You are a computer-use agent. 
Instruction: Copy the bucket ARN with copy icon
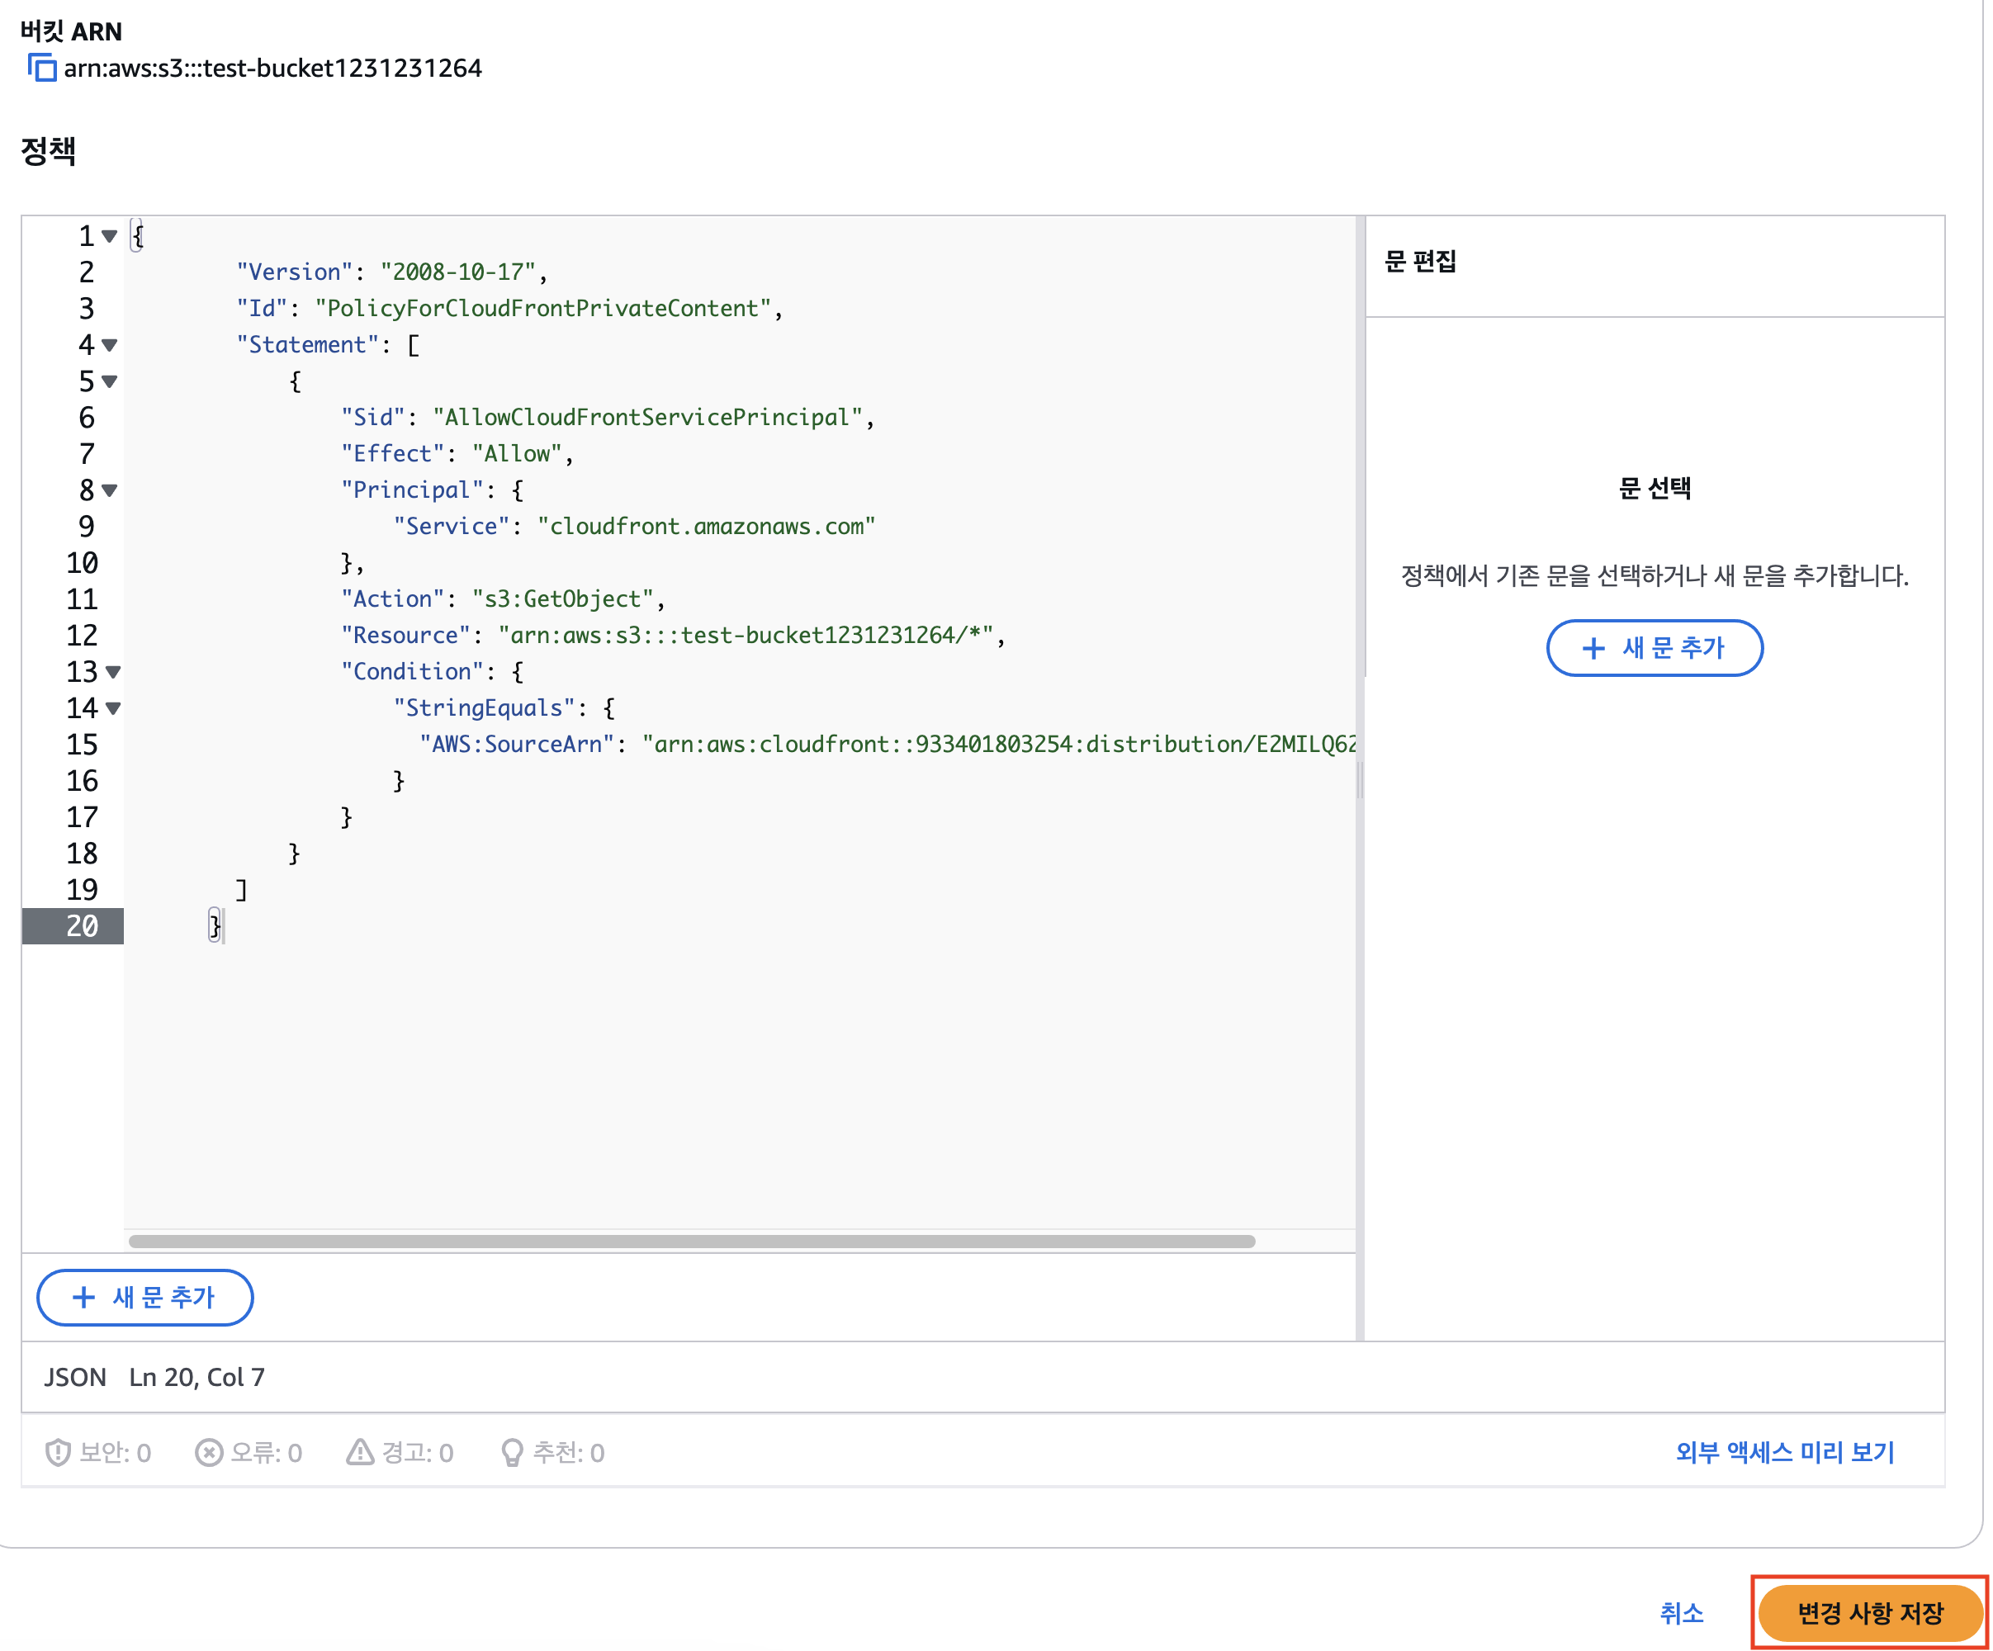coord(42,69)
